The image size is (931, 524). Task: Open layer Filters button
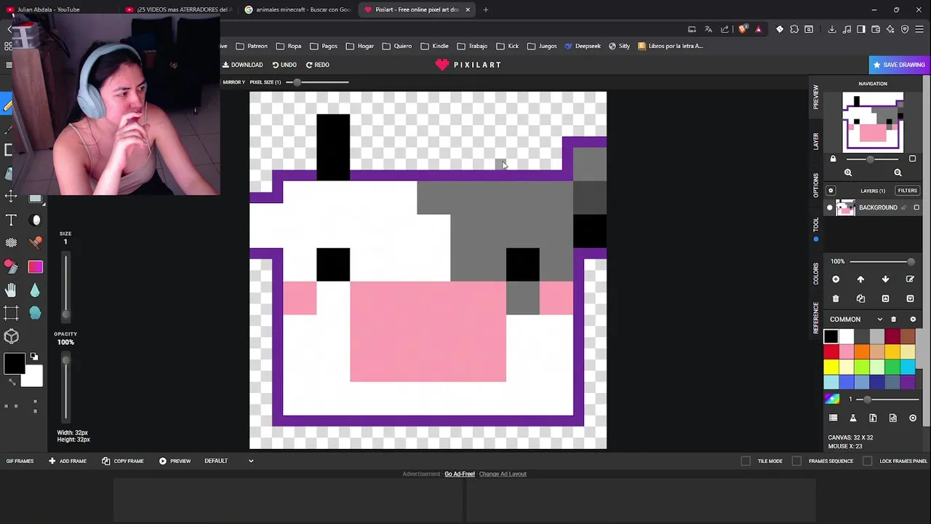pyautogui.click(x=907, y=191)
